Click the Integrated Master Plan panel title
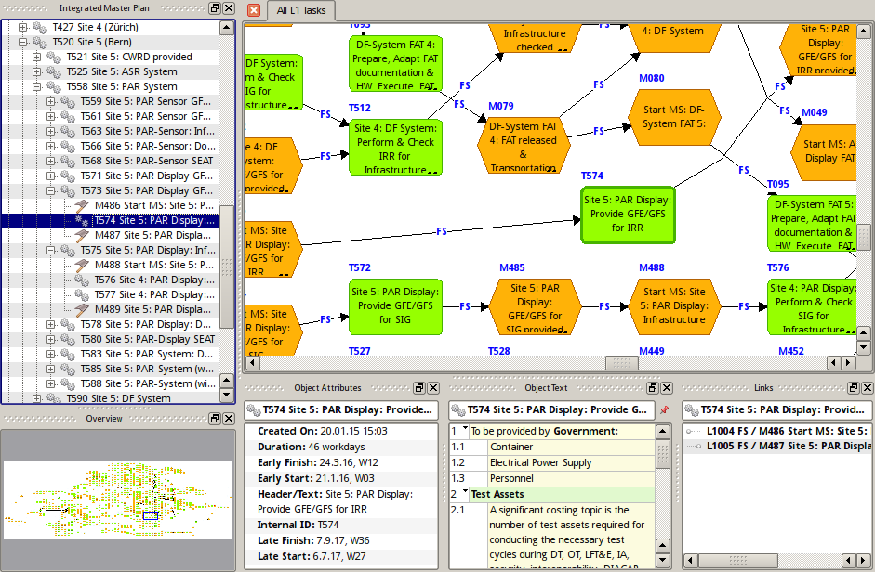The width and height of the screenshot is (875, 572). (102, 8)
